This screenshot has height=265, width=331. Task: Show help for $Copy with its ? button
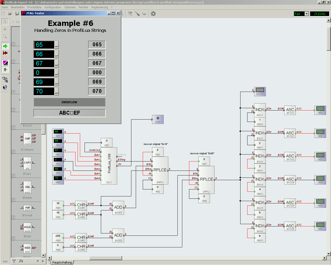(13, 176)
